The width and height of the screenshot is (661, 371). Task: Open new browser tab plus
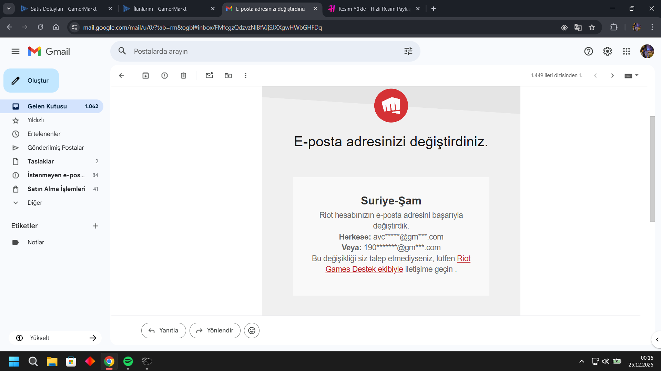(x=434, y=9)
